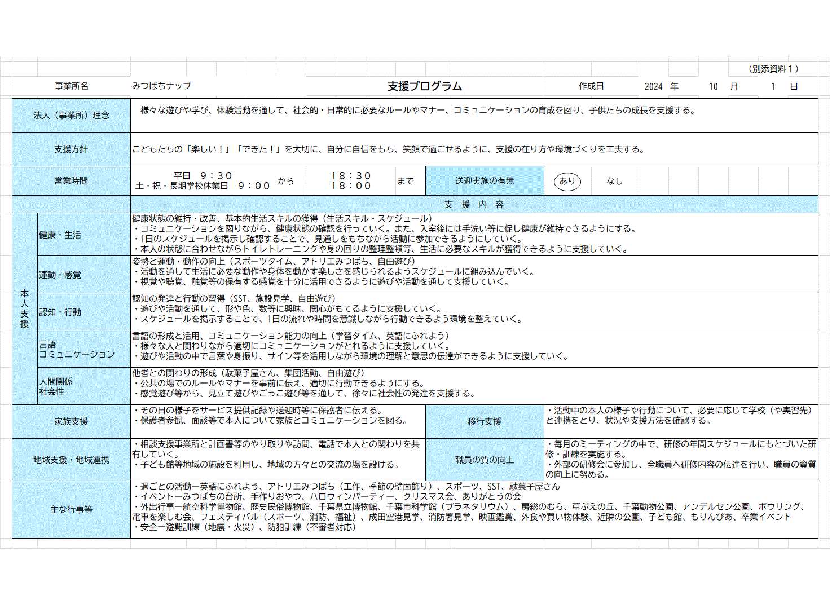Select the circled あり option for 送迎
This screenshot has width=832, height=595.
[x=567, y=181]
